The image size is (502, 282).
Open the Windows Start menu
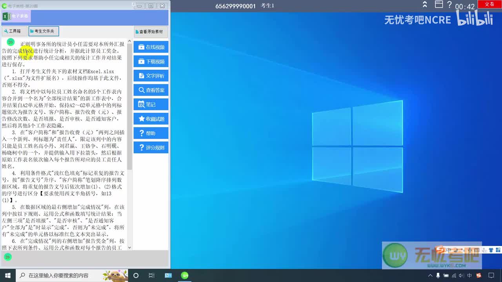pyautogui.click(x=7, y=275)
